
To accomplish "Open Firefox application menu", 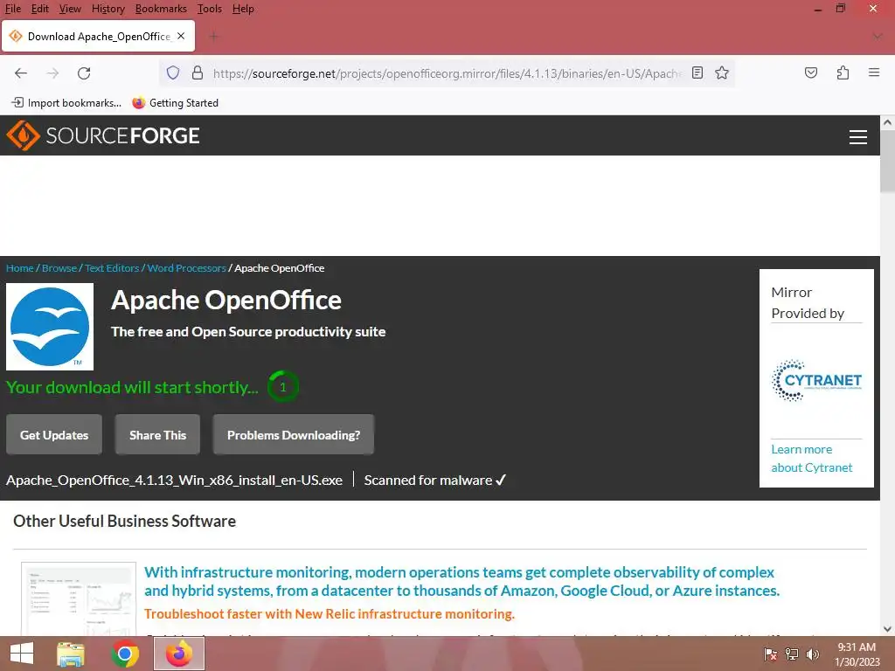I will pos(874,73).
